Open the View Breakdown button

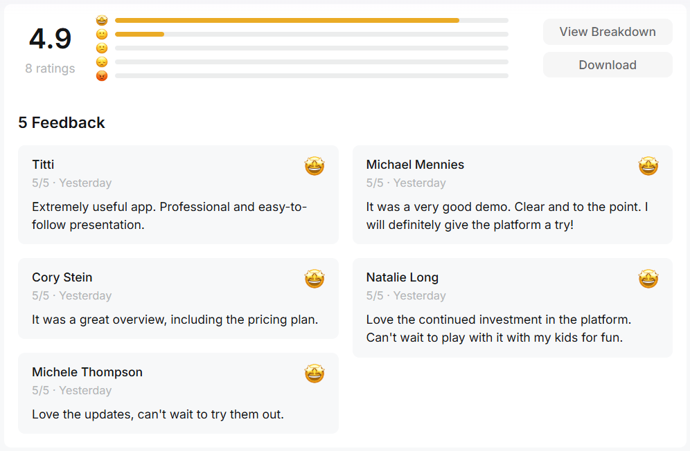608,32
